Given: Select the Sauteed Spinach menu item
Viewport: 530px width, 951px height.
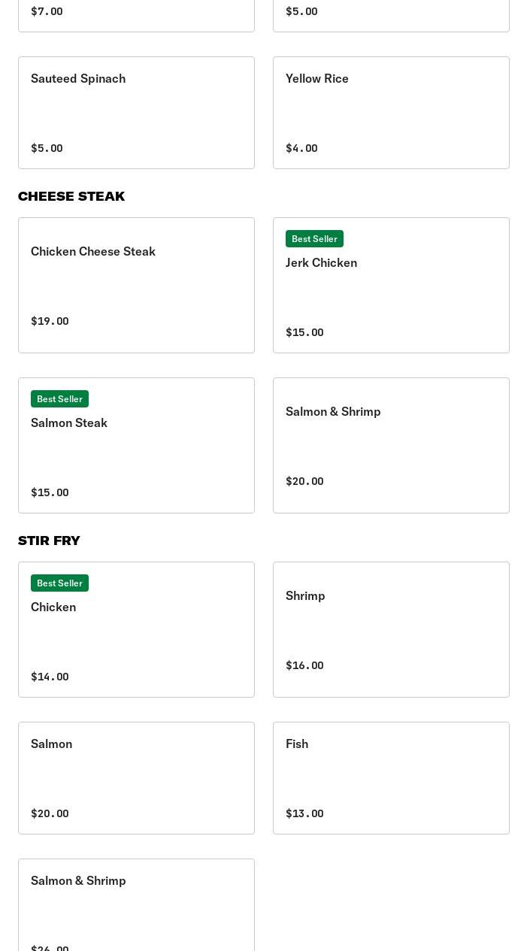Looking at the screenshot, I should pos(136,113).
